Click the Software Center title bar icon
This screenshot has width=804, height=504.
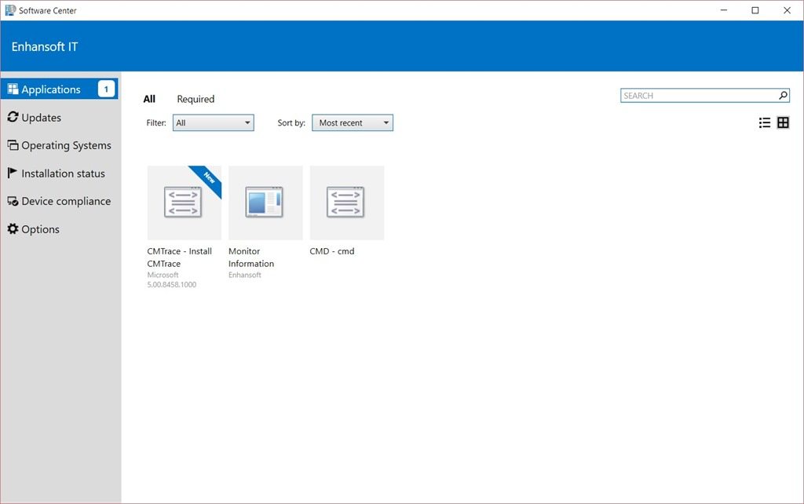[10, 10]
